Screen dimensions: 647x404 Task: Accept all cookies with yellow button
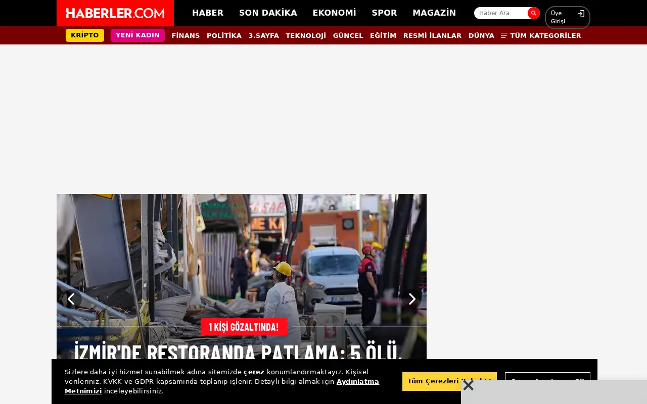pos(449,381)
